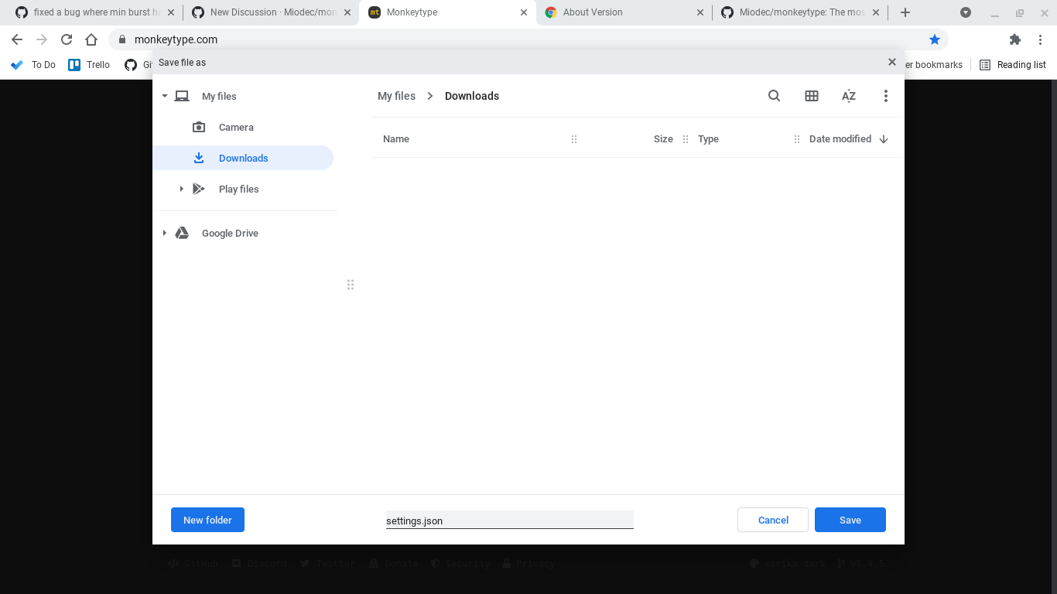Create a New folder
The height and width of the screenshot is (594, 1057).
pyautogui.click(x=207, y=520)
